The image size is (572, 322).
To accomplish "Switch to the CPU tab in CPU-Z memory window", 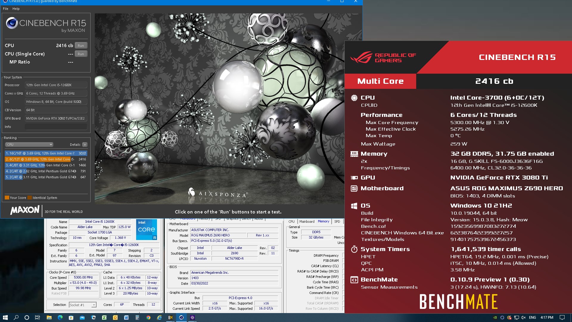I will pos(291,222).
